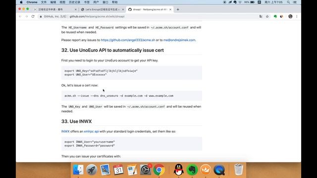Click the export INWX_Password code line
Screen dimensions: 317x178
coord(90,146)
